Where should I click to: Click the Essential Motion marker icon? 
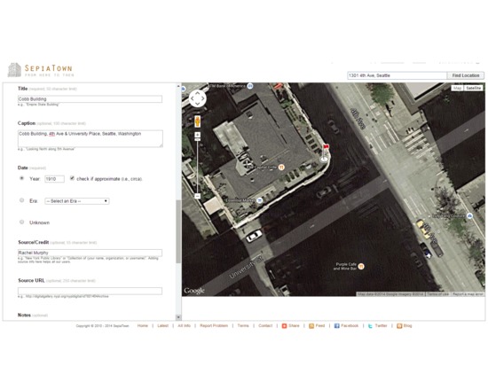[x=260, y=200]
